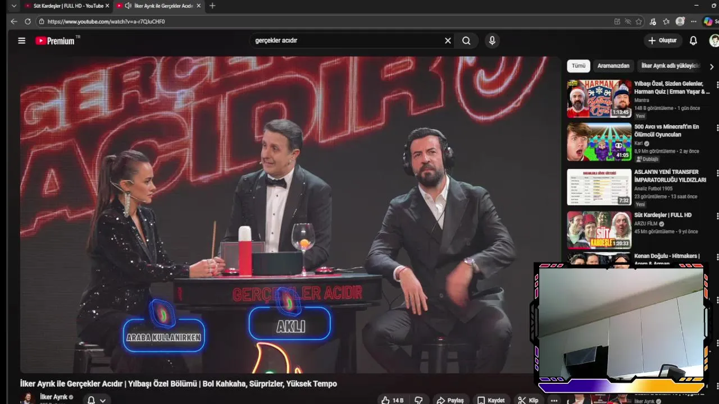Open the browser media control icon
Viewport: 719px width, 404px height.
pos(653,21)
